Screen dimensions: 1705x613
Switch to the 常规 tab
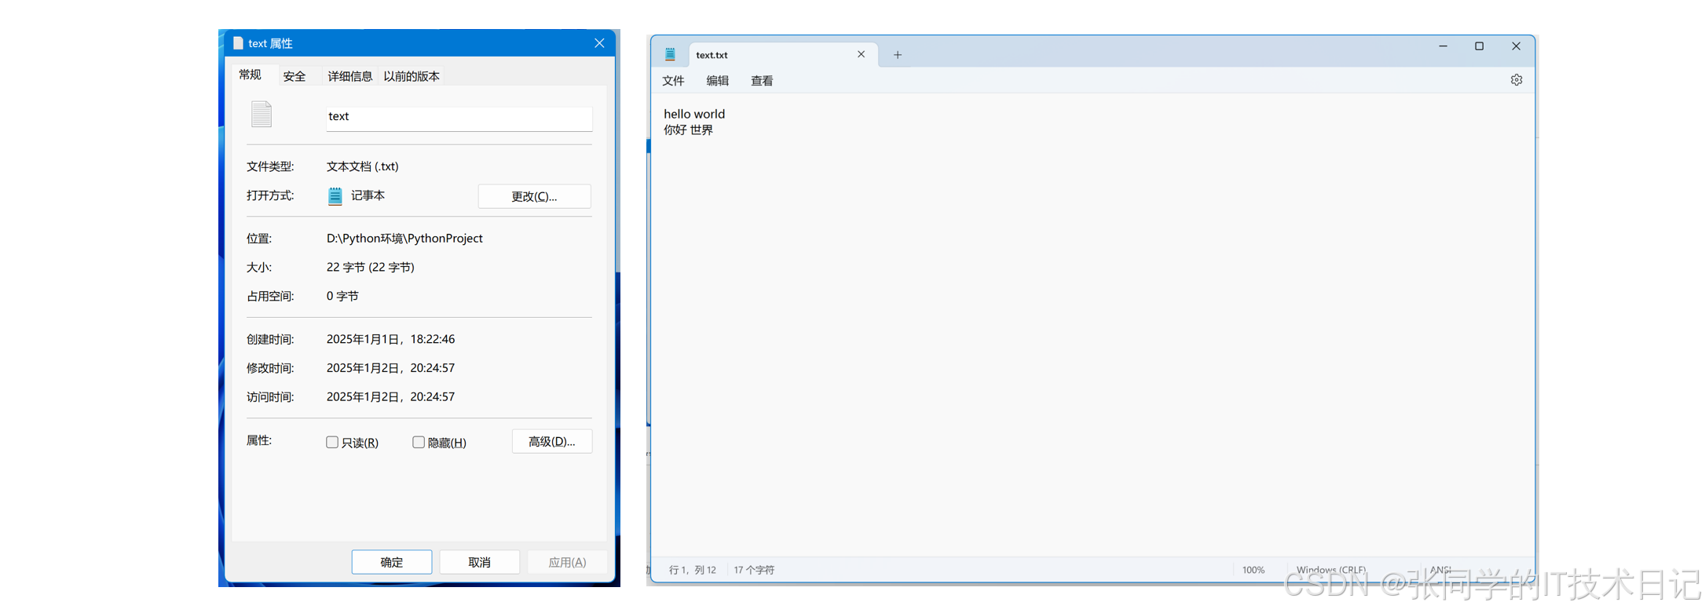pos(250,75)
